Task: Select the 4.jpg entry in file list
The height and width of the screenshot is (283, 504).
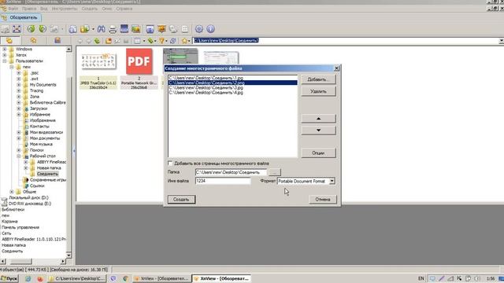Action: point(232,93)
